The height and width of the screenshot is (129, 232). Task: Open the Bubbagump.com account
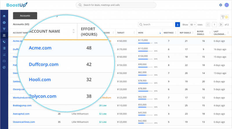[22, 105]
